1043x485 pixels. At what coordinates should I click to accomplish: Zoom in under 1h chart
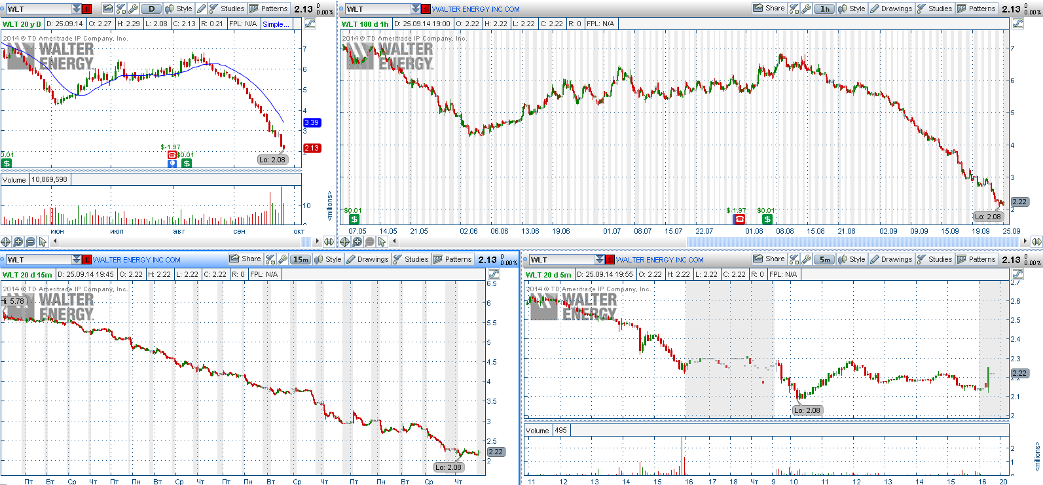(357, 242)
